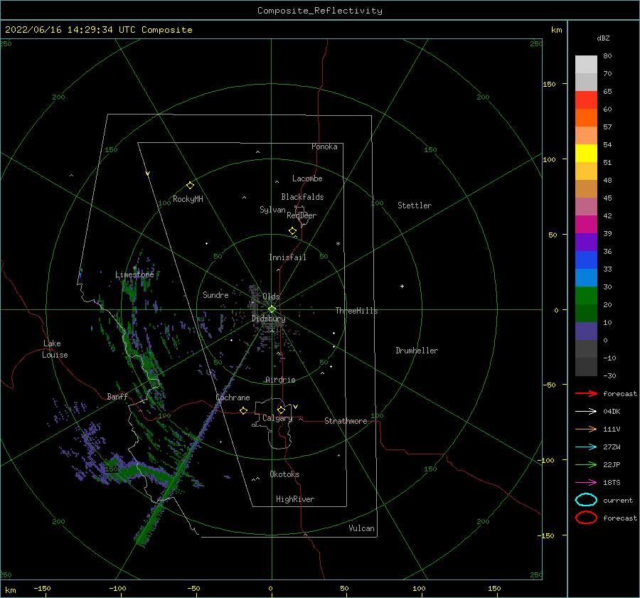Viewport: 640px width, 598px height.
Task: Click the Sylvan label
Action: (272, 210)
